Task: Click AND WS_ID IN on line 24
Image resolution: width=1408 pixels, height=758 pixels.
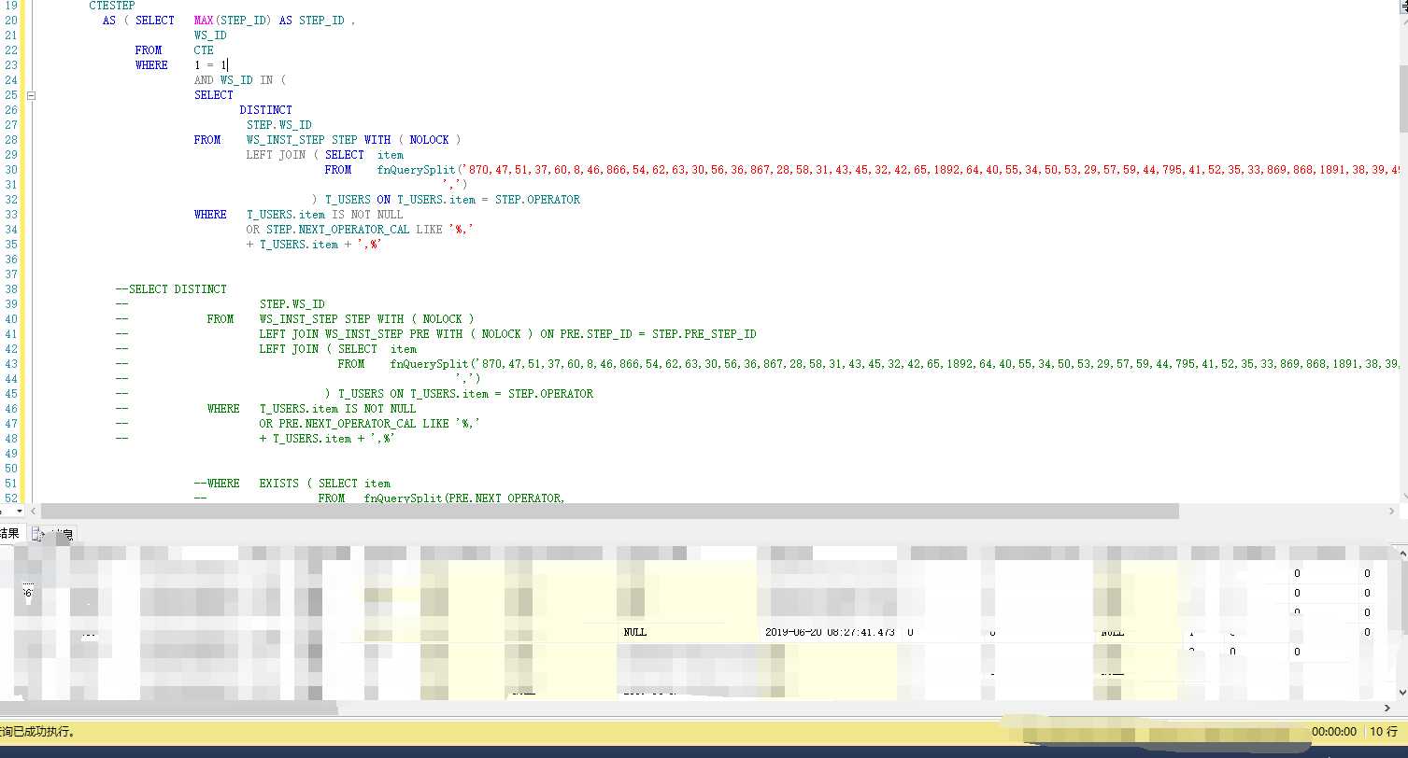Action: click(234, 80)
